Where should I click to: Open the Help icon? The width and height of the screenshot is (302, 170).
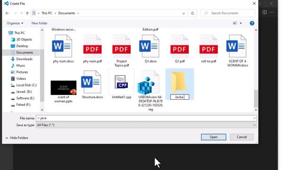point(252,23)
